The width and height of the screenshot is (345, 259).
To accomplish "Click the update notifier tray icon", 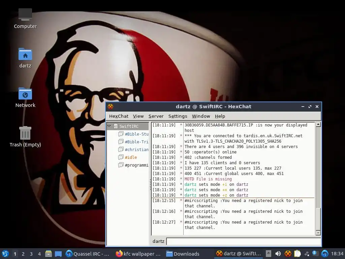I will pos(315,253).
